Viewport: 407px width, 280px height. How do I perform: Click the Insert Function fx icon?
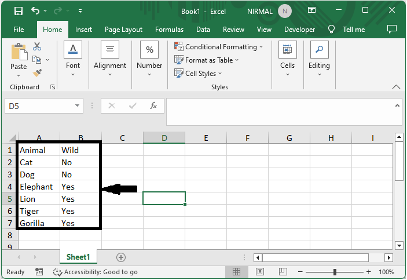[153, 106]
